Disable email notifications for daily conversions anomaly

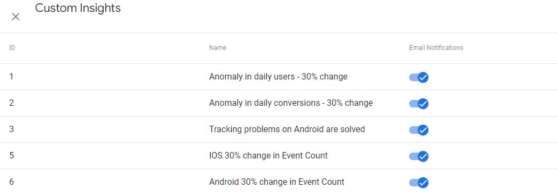(418, 104)
